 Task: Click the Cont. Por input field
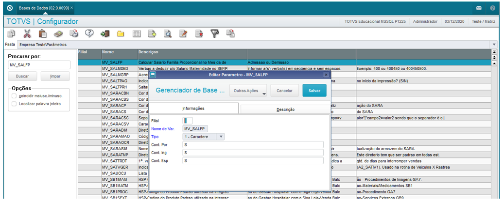253,145
